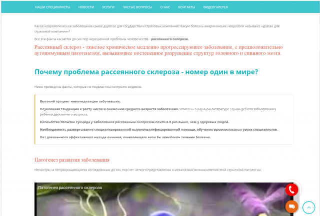Click the paragraph starting Несмотря на непрекращающиеся исследования
Image resolution: width=320 pixels, height=216 pixels.
(x=148, y=170)
